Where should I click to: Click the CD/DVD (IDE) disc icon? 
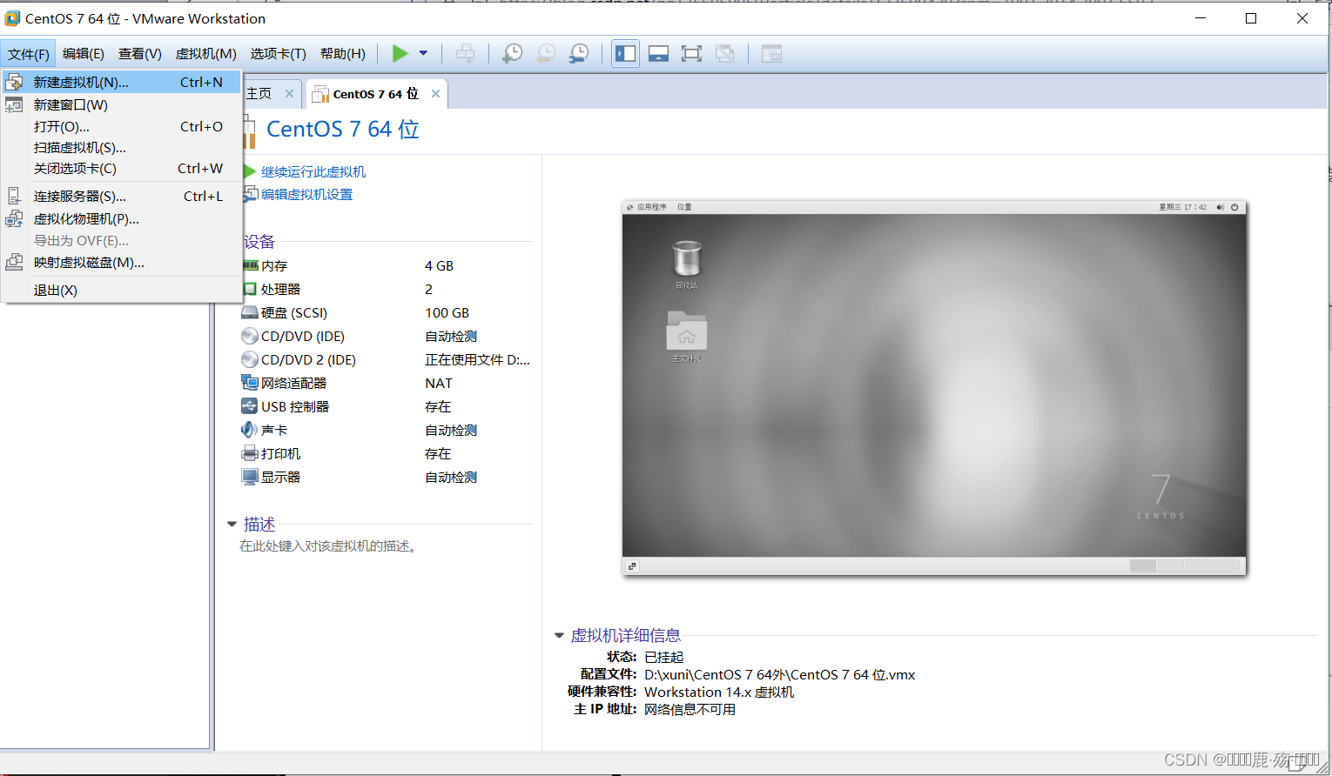(250, 336)
